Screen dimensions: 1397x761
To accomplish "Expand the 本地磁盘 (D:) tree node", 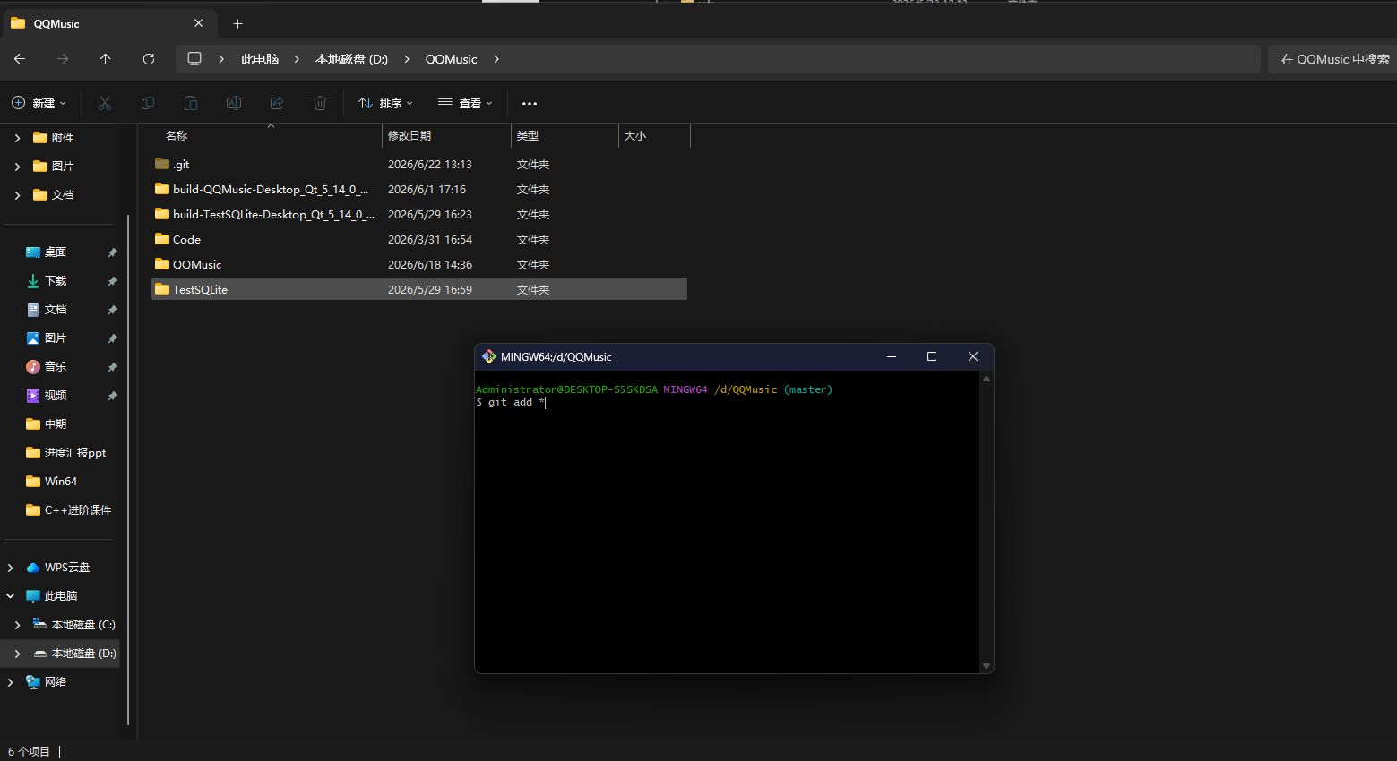I will (17, 654).
